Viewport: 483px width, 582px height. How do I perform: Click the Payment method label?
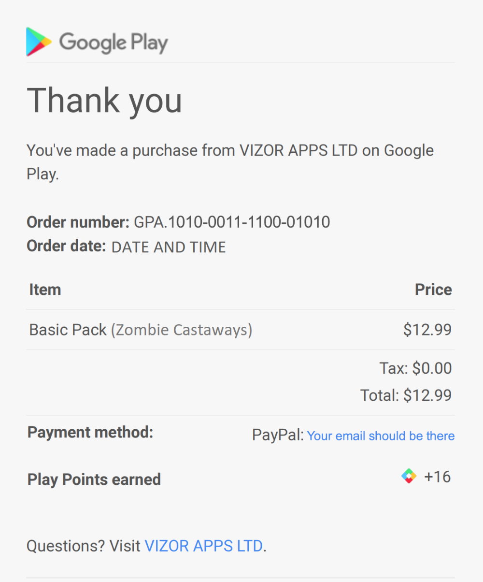pyautogui.click(x=90, y=432)
